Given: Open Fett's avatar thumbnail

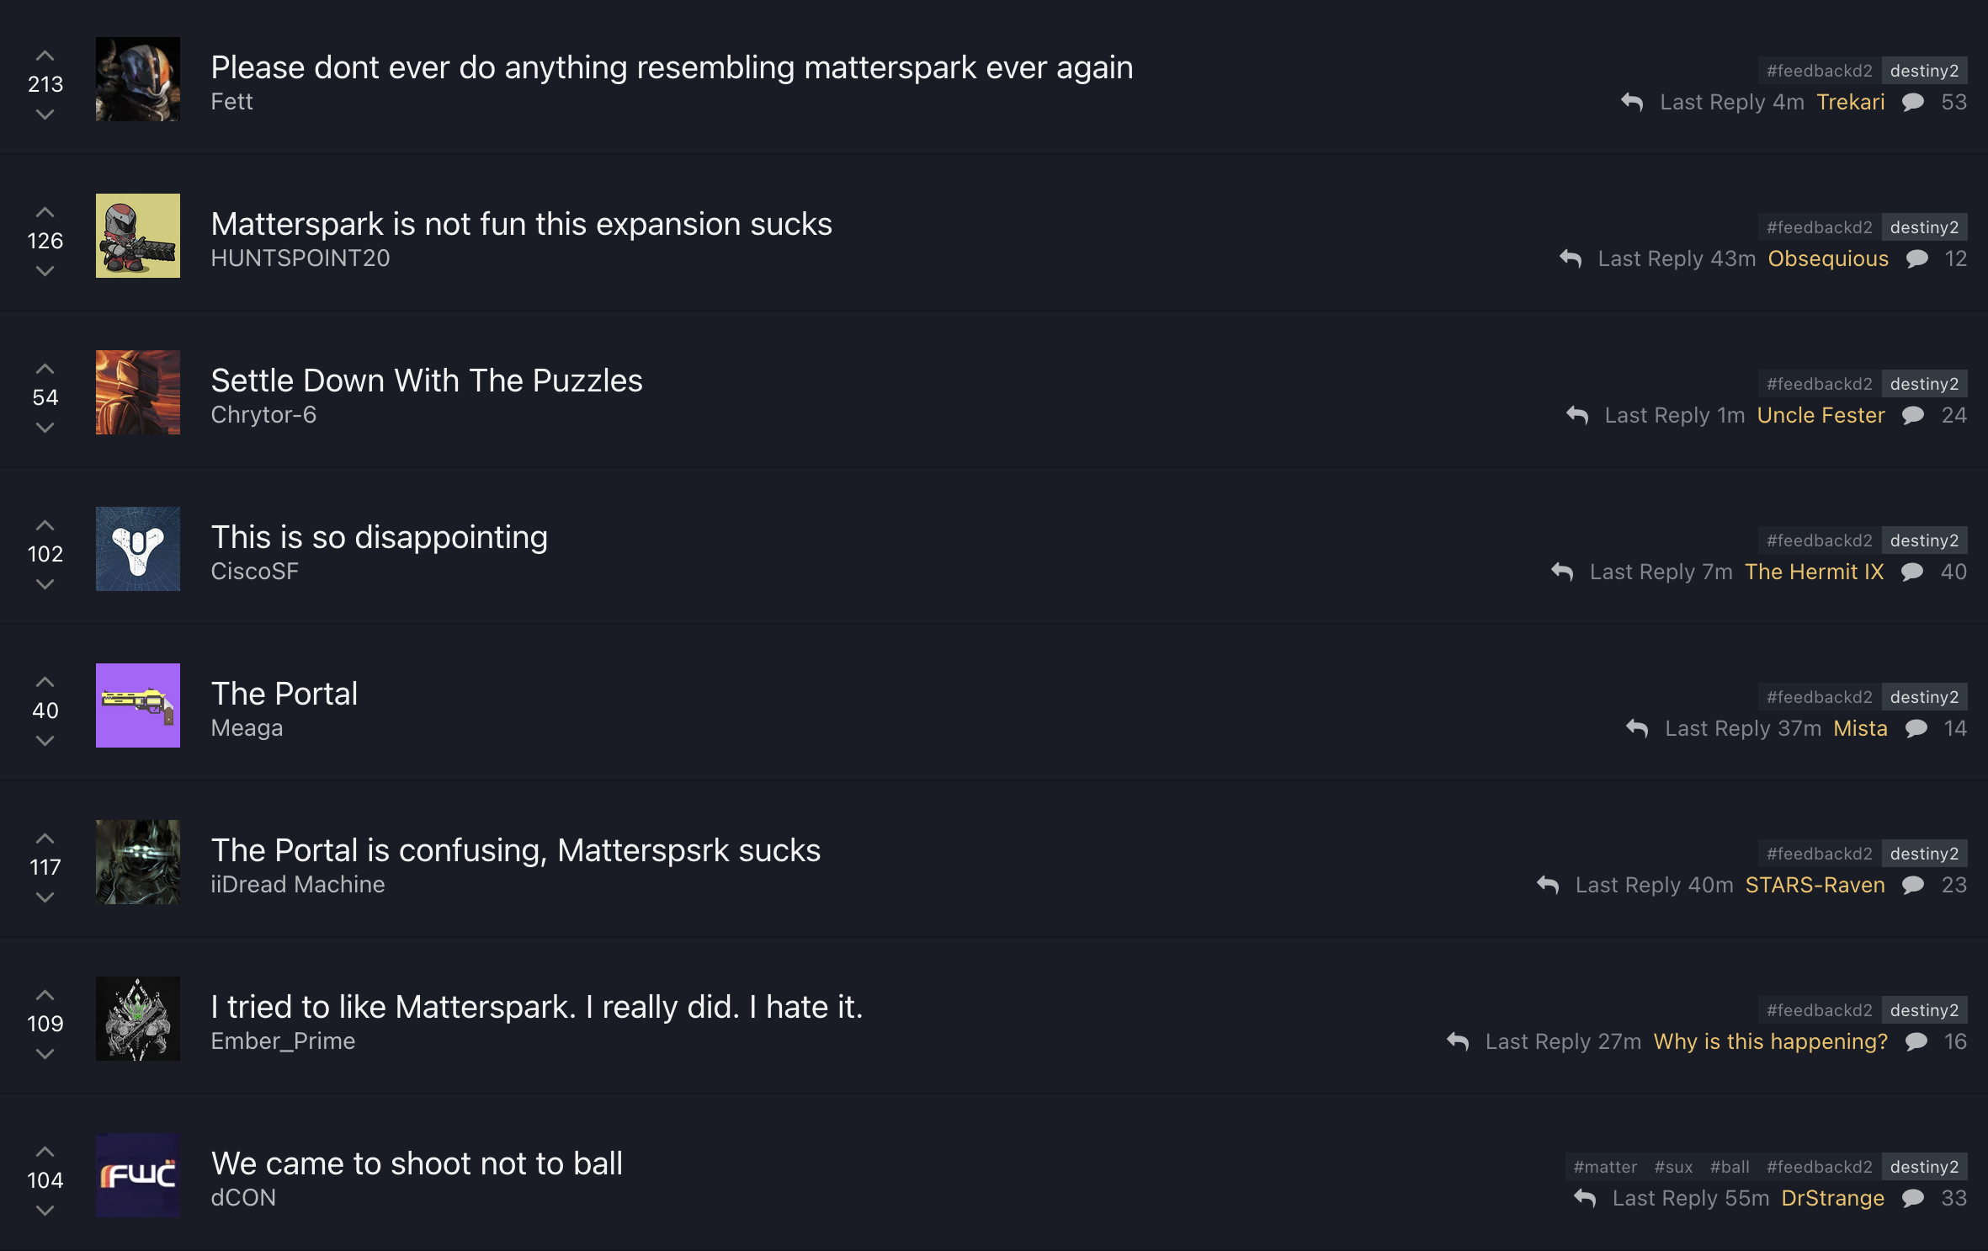Looking at the screenshot, I should (x=138, y=79).
